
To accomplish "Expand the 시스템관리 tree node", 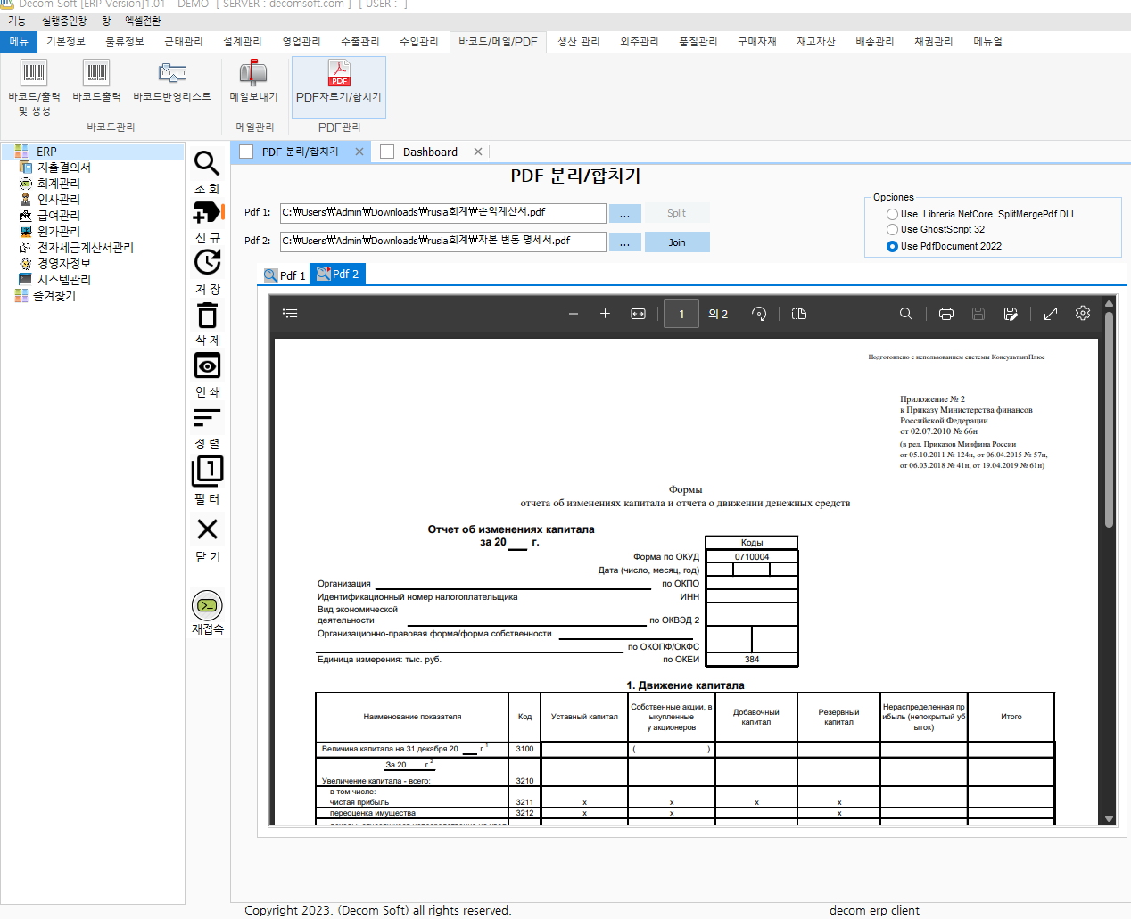I will 62,280.
